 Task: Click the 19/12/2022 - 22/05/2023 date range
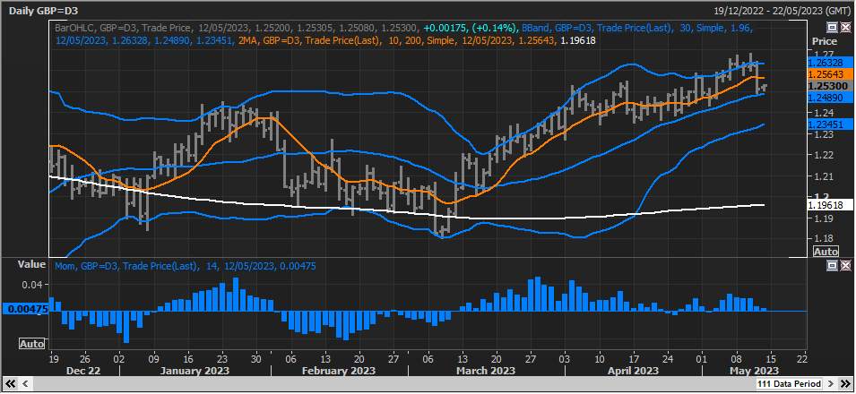click(782, 11)
